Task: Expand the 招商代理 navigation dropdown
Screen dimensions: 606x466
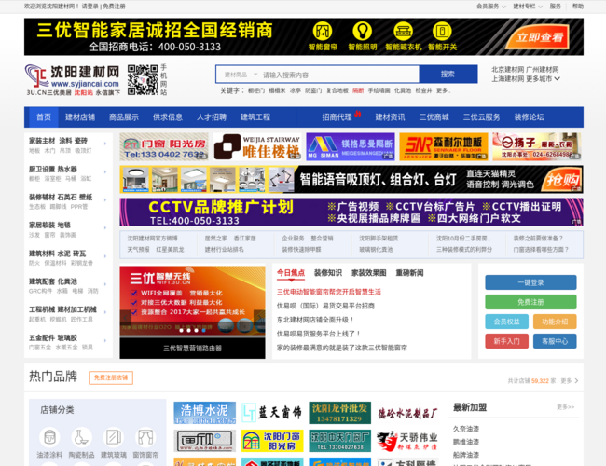Action: pyautogui.click(x=338, y=117)
